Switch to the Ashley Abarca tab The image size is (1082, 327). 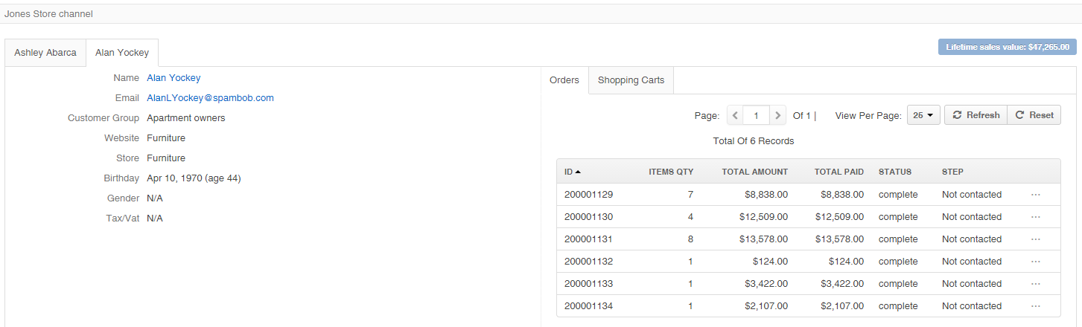pos(45,53)
